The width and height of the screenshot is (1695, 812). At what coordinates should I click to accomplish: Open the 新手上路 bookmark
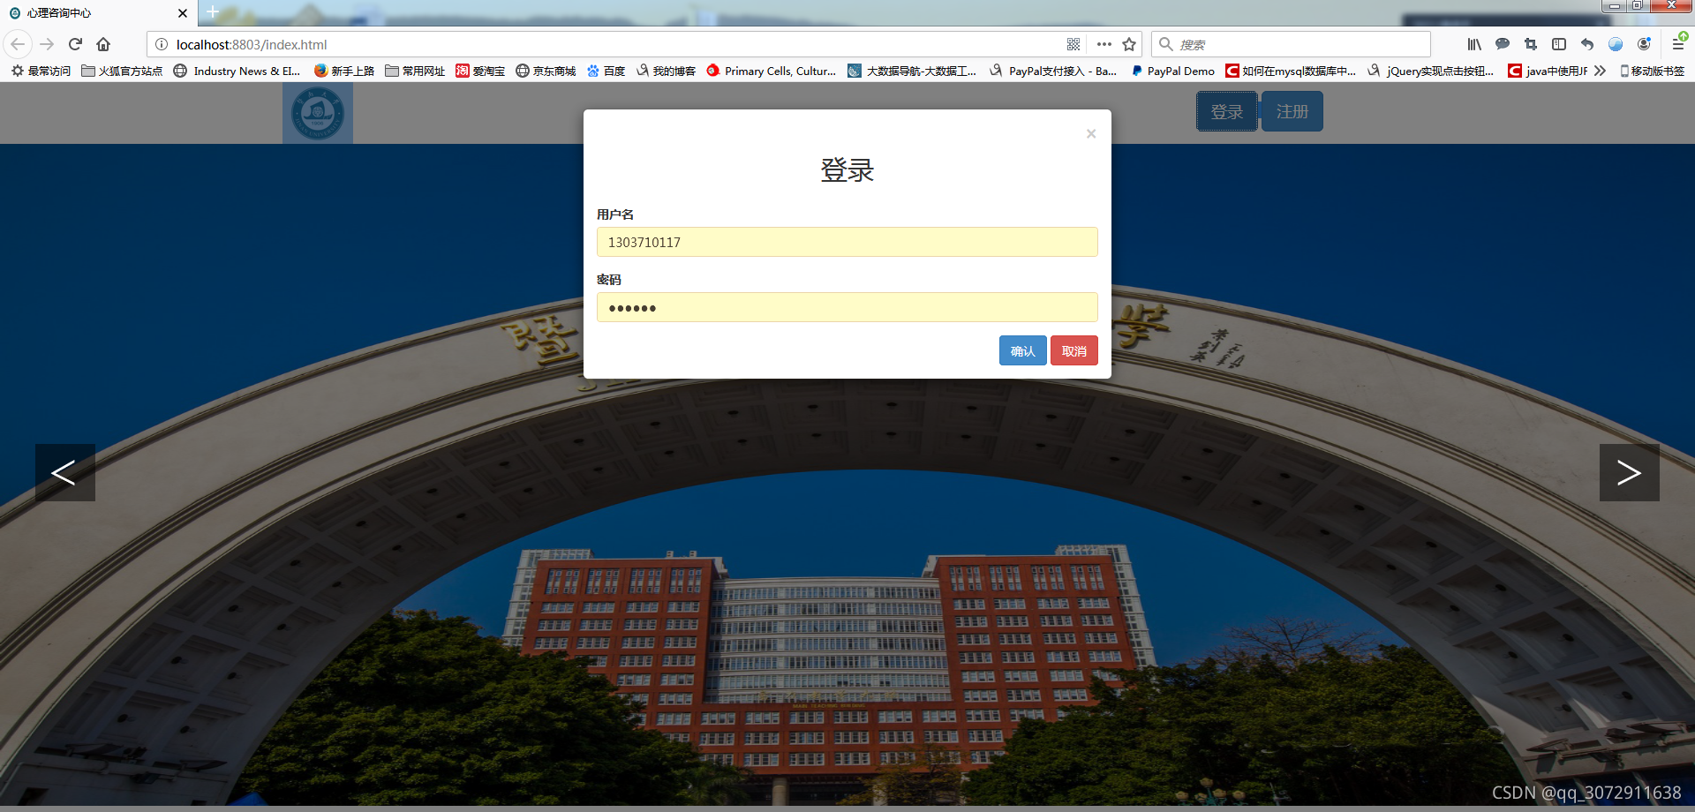point(344,71)
